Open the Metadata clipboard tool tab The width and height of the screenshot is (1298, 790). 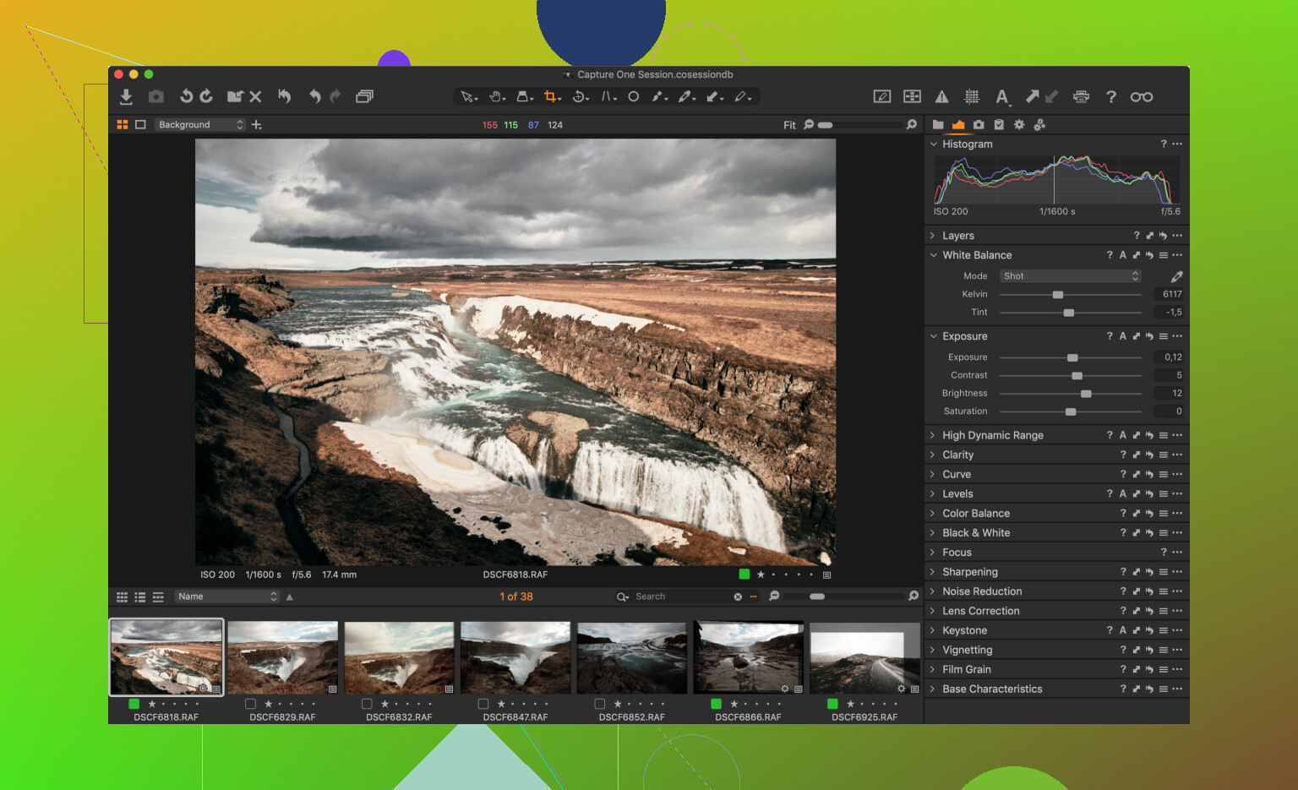click(1000, 124)
